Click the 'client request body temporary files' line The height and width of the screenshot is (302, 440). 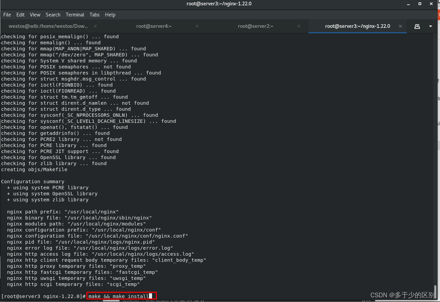click(x=107, y=260)
